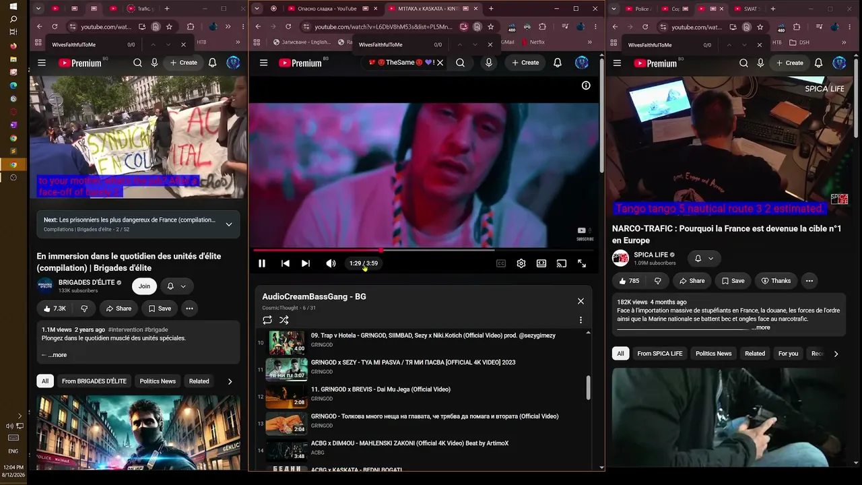
Task: Dislike the BRIGADES D'ÉLITE video
Action: click(84, 309)
